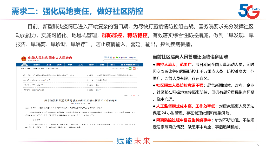Click the mail envelope icon in site header
Viewport: 266px width, 149px height.
[105, 57]
